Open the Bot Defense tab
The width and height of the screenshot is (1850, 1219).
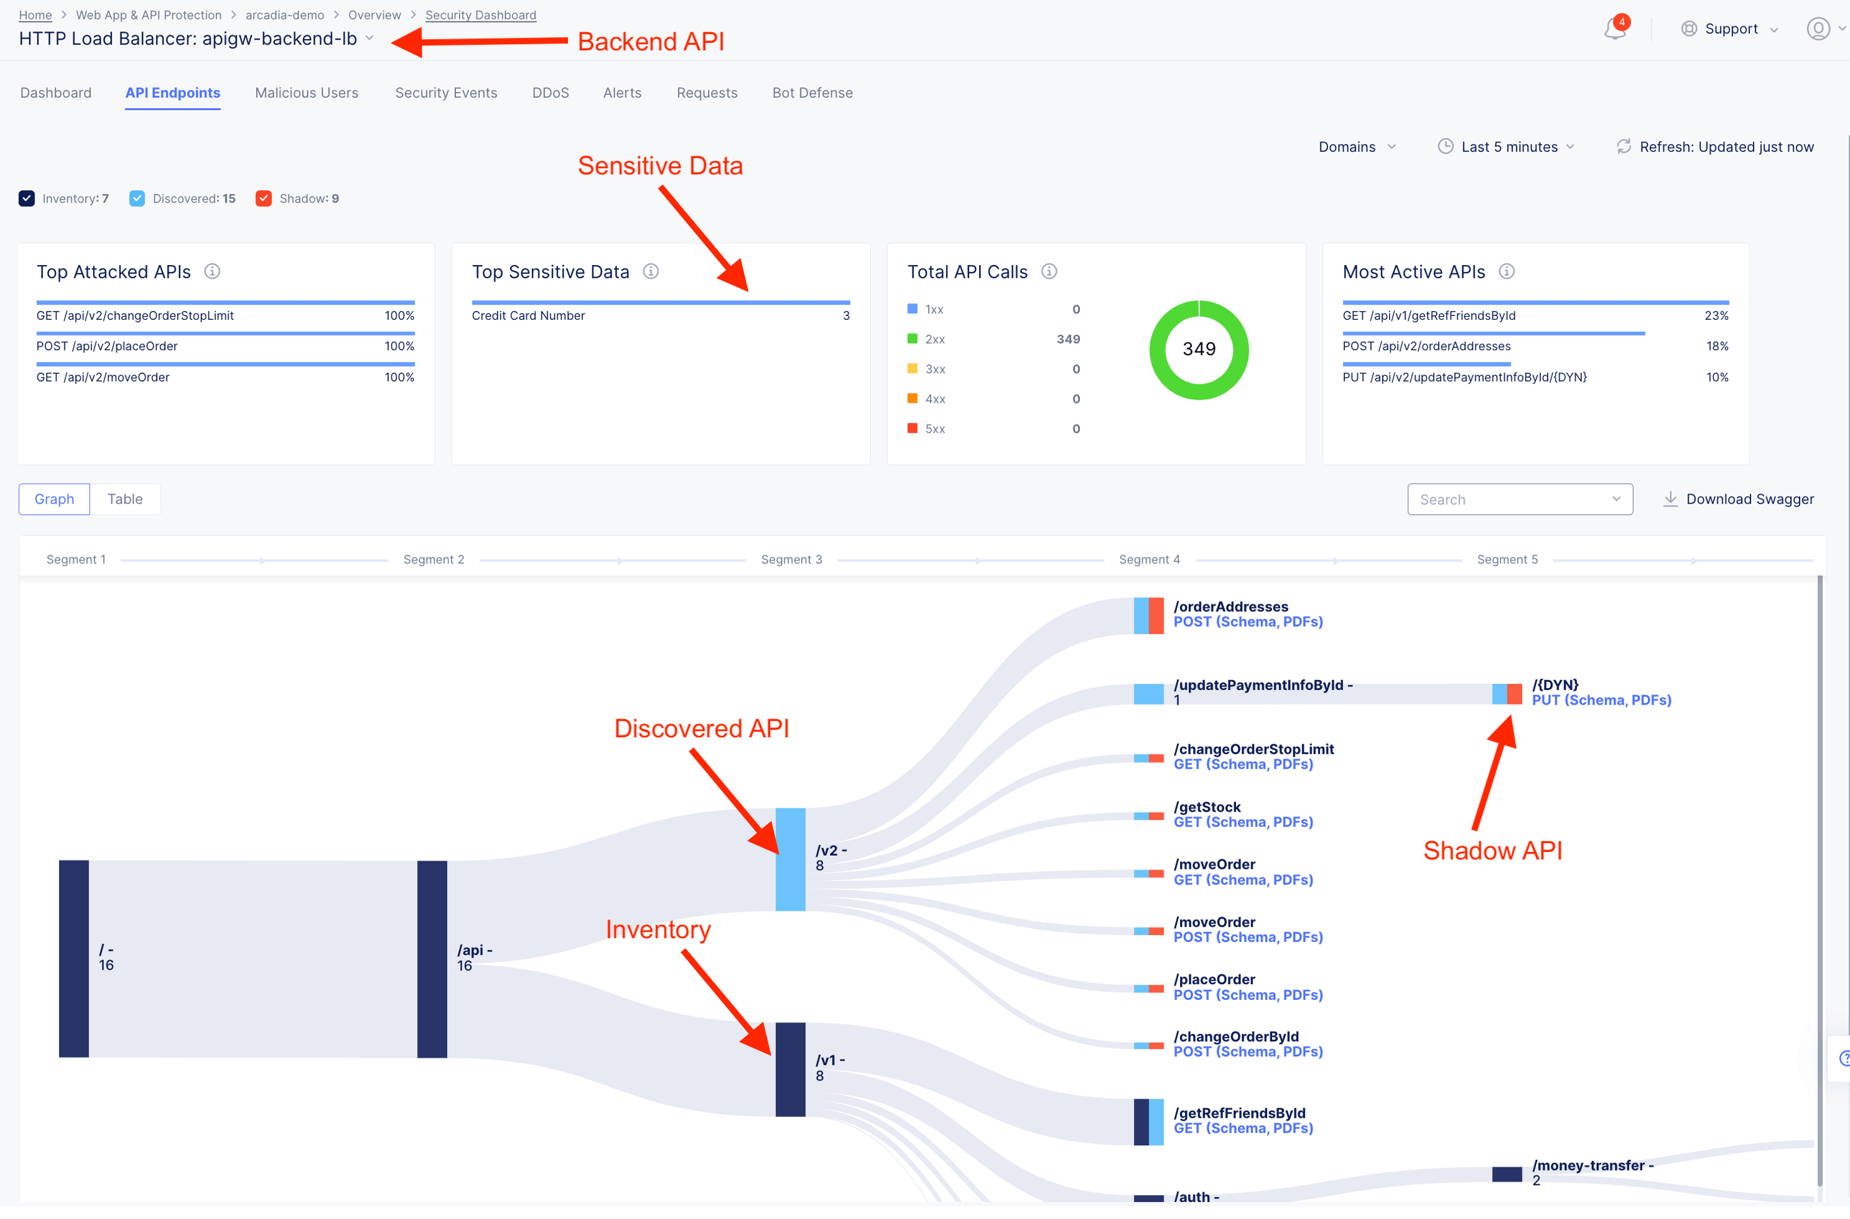pyautogui.click(x=812, y=93)
